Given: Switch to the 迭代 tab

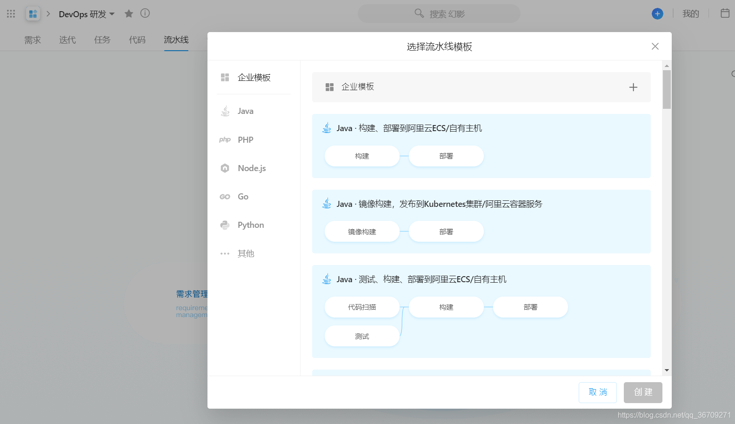Looking at the screenshot, I should pos(67,40).
